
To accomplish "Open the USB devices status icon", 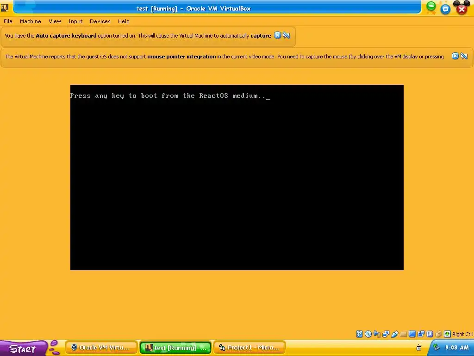I will coord(394,334).
